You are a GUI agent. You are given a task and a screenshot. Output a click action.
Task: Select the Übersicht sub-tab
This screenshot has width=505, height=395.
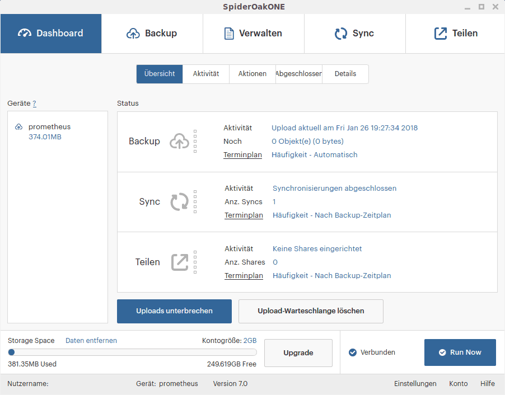point(160,74)
